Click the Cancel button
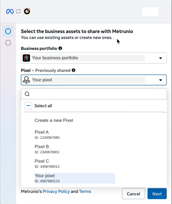Viewport: 172px width, 204px height. click(133, 194)
